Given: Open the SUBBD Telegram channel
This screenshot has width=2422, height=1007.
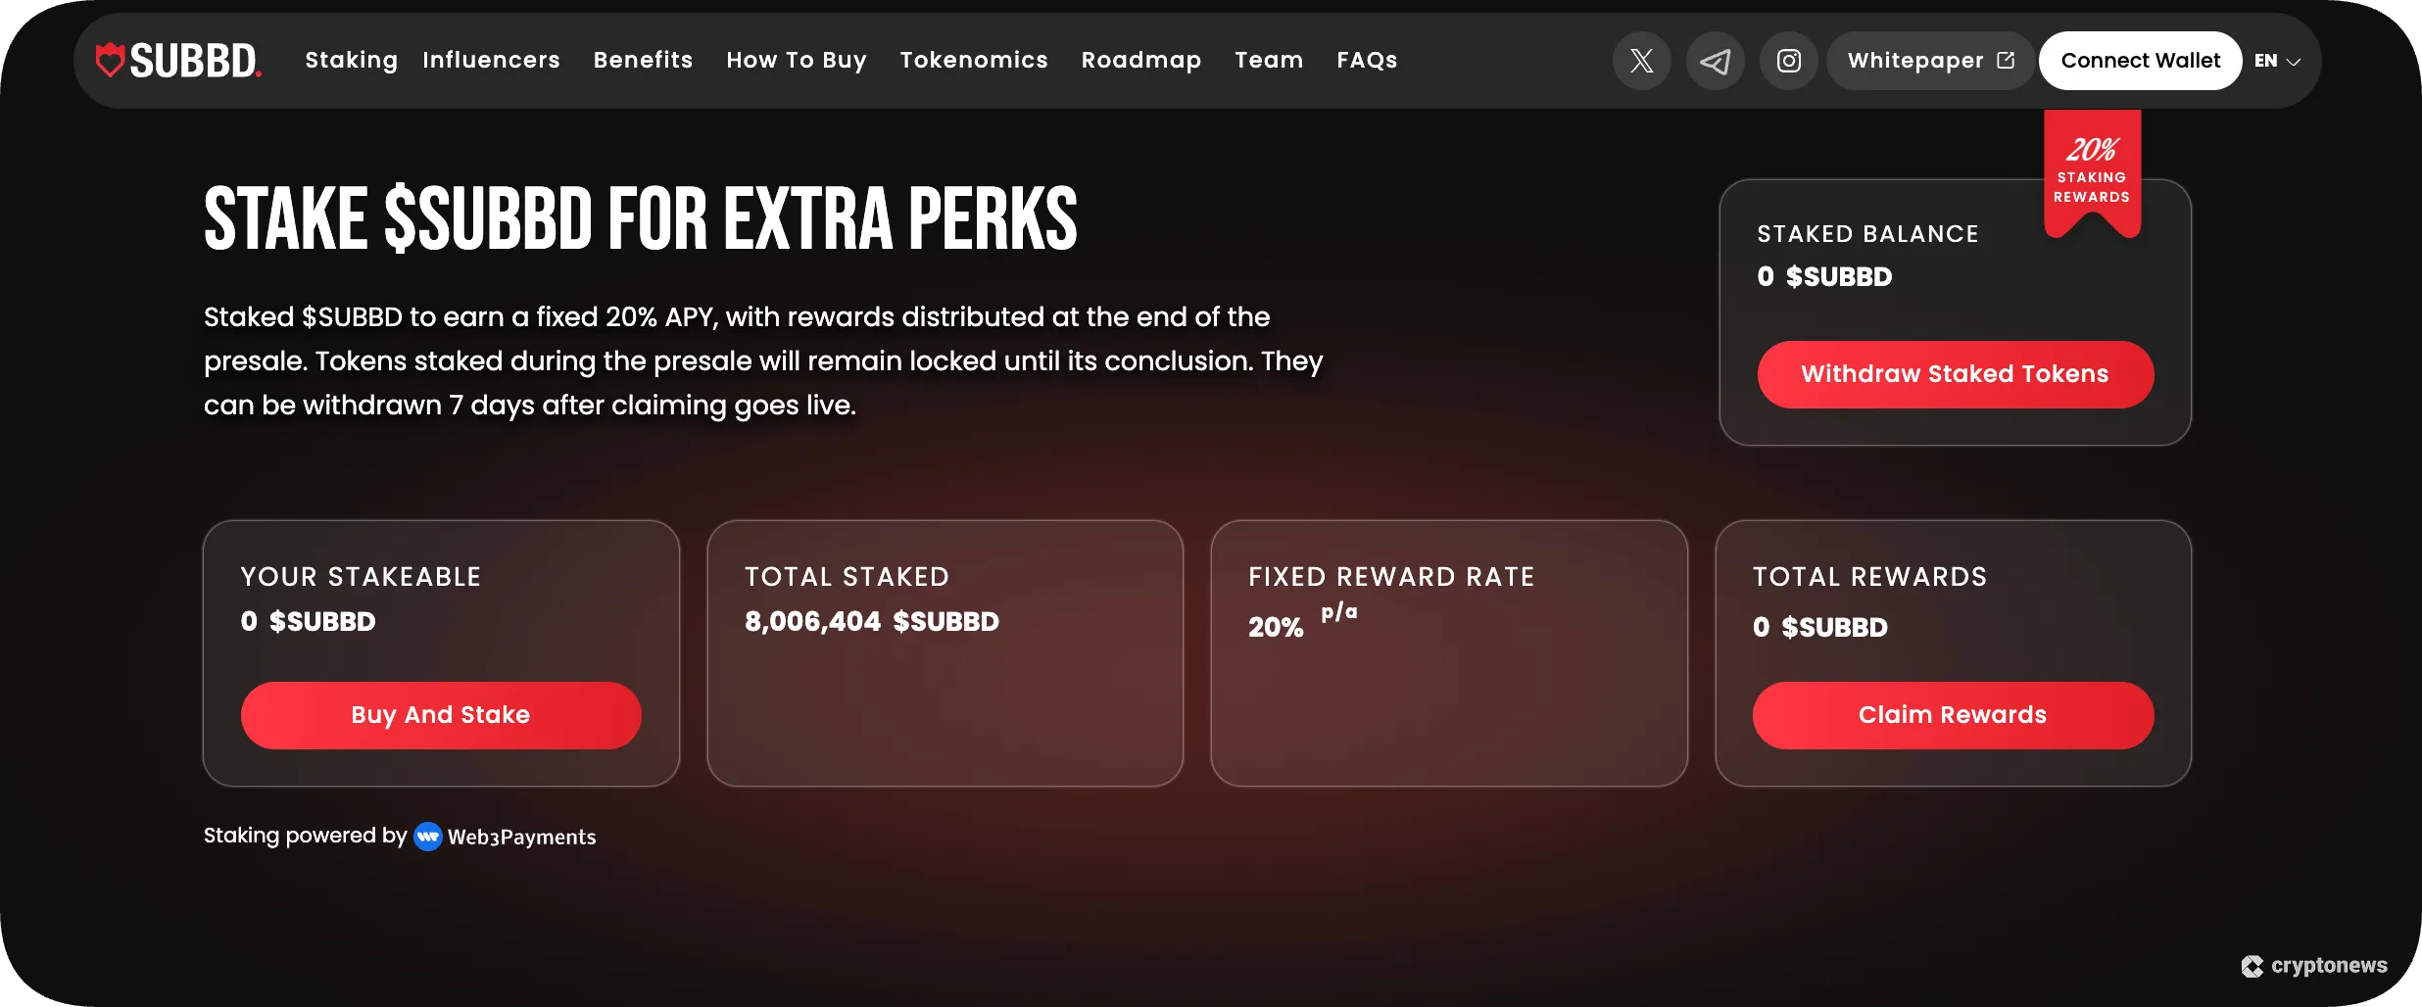Looking at the screenshot, I should tap(1715, 60).
